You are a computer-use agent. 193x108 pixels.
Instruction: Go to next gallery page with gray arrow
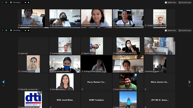[189, 82]
